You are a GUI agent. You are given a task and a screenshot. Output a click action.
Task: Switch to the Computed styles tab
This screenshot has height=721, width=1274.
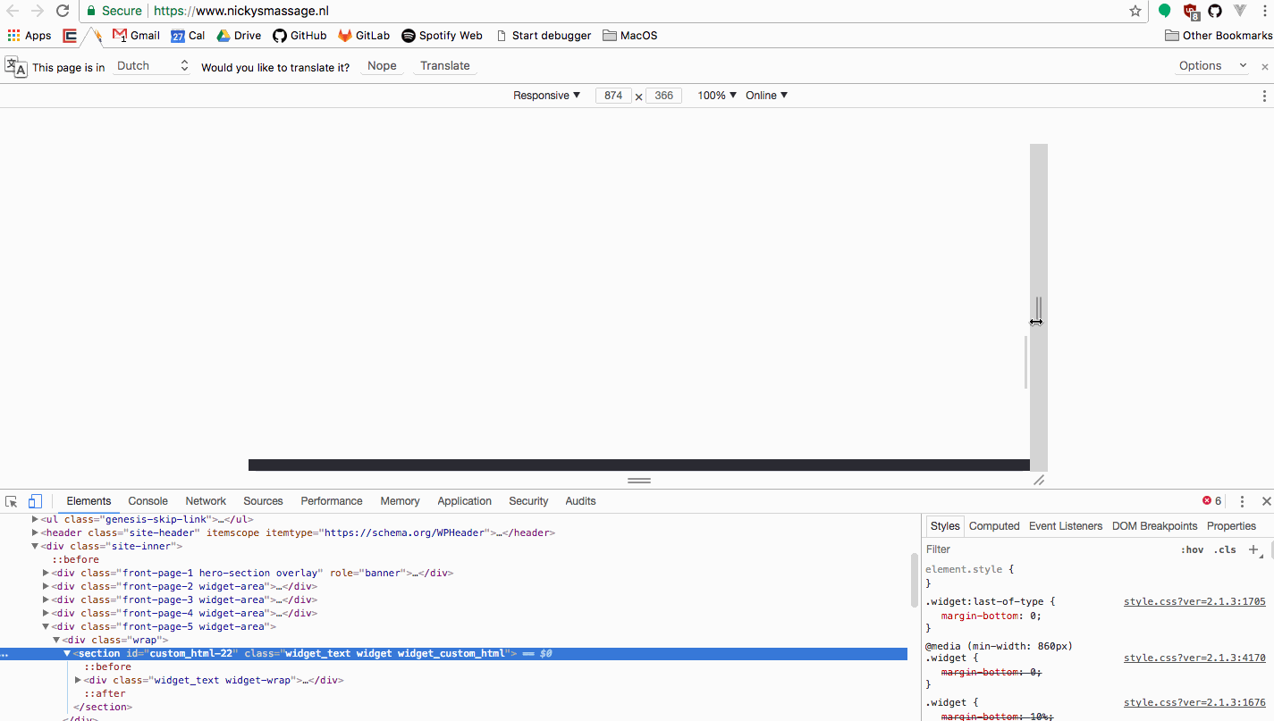[x=994, y=526]
